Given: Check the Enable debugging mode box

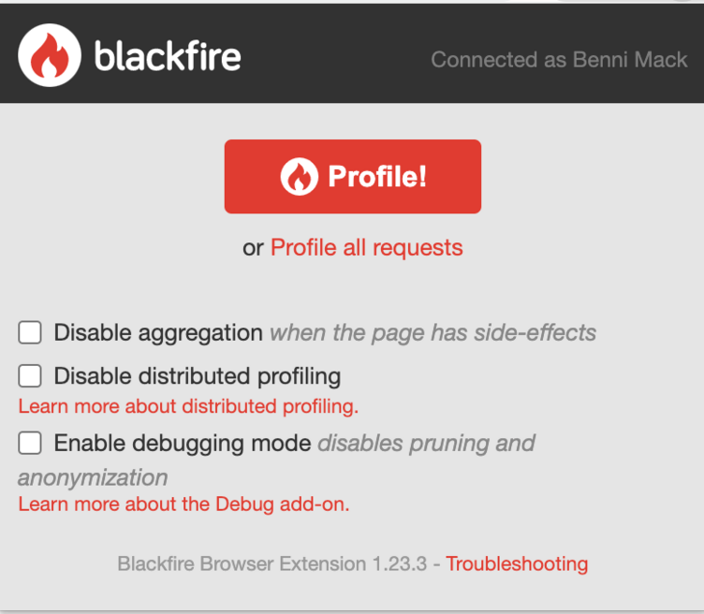Looking at the screenshot, I should pyautogui.click(x=30, y=443).
